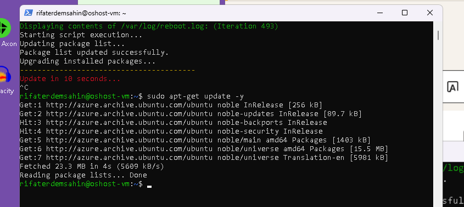
Task: Click the Get:6 noble/universe amd64 Packages line
Action: (x=204, y=149)
